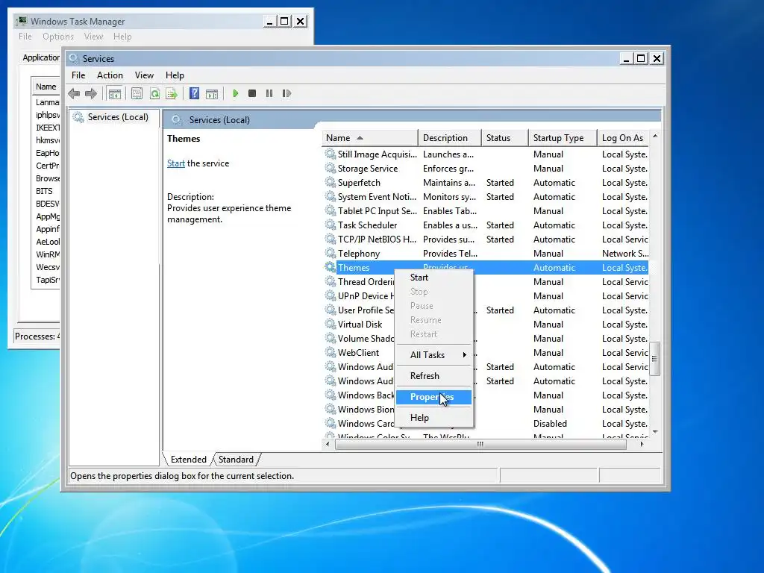
Task: Select the Tablet PC Input Service row
Action: pos(486,210)
